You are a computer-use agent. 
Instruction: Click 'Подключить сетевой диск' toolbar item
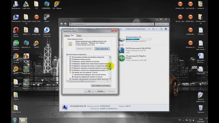coord(136,29)
